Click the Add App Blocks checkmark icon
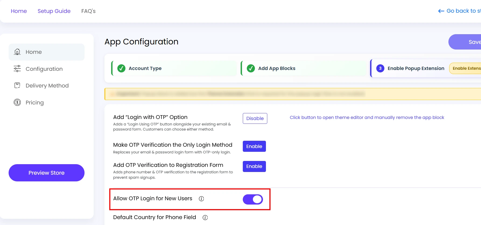The image size is (481, 225). (x=251, y=68)
